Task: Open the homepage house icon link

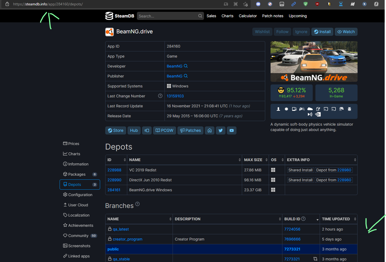Action: pyautogui.click(x=210, y=130)
